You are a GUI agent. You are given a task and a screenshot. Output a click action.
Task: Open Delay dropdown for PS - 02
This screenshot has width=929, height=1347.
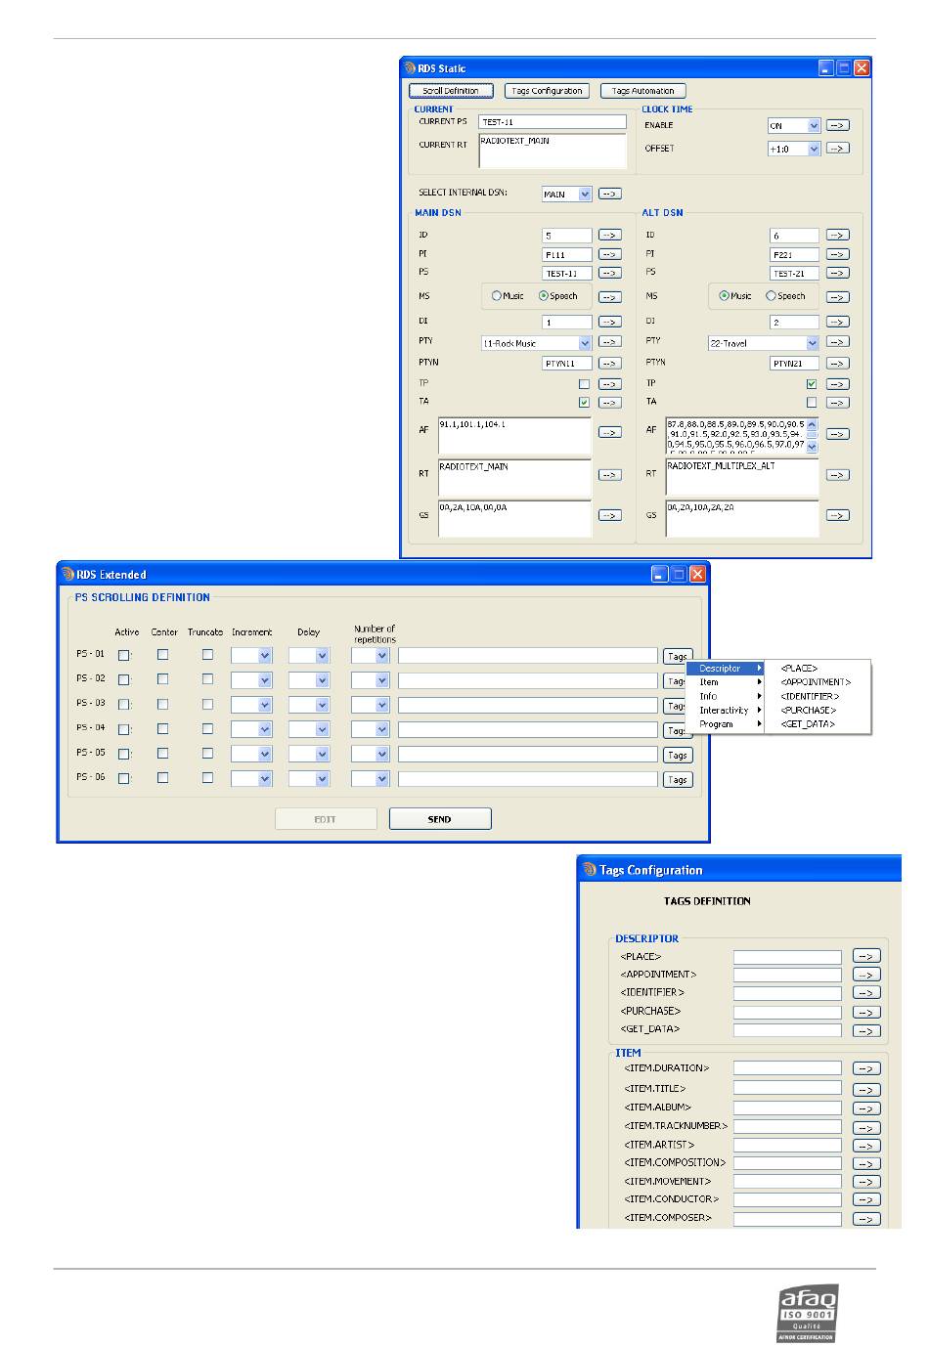[x=322, y=681]
